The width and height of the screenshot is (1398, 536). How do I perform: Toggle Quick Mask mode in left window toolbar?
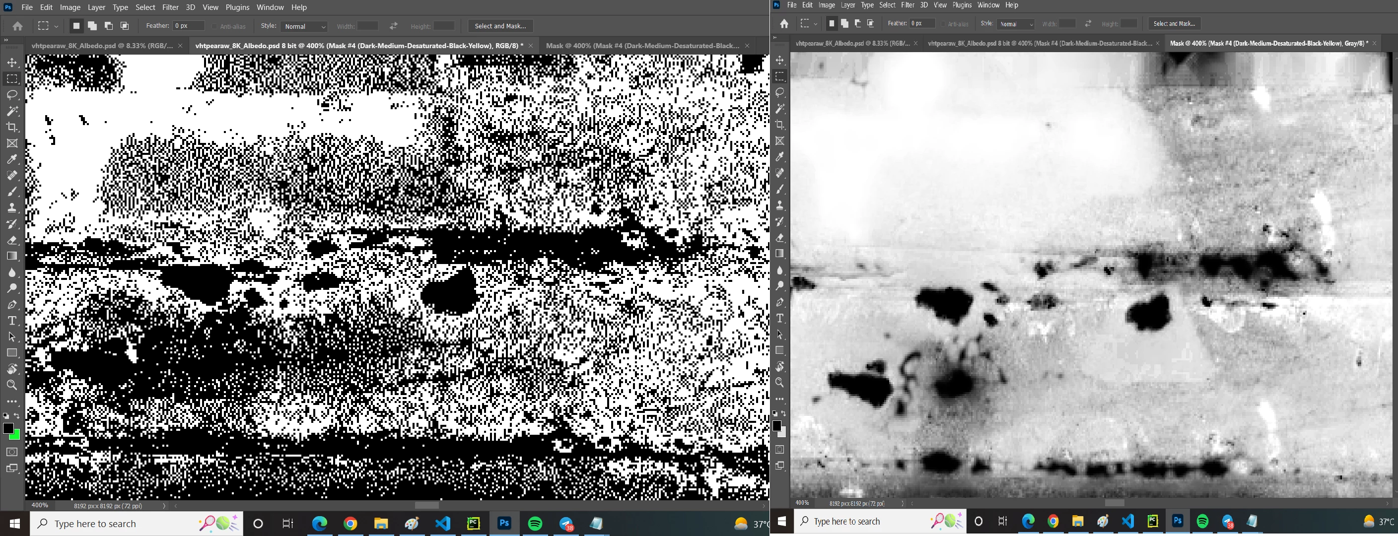12,452
